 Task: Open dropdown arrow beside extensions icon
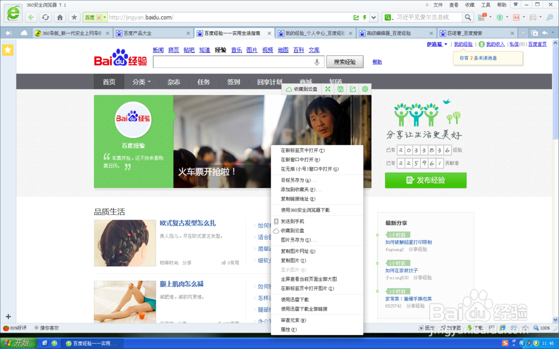(x=491, y=17)
